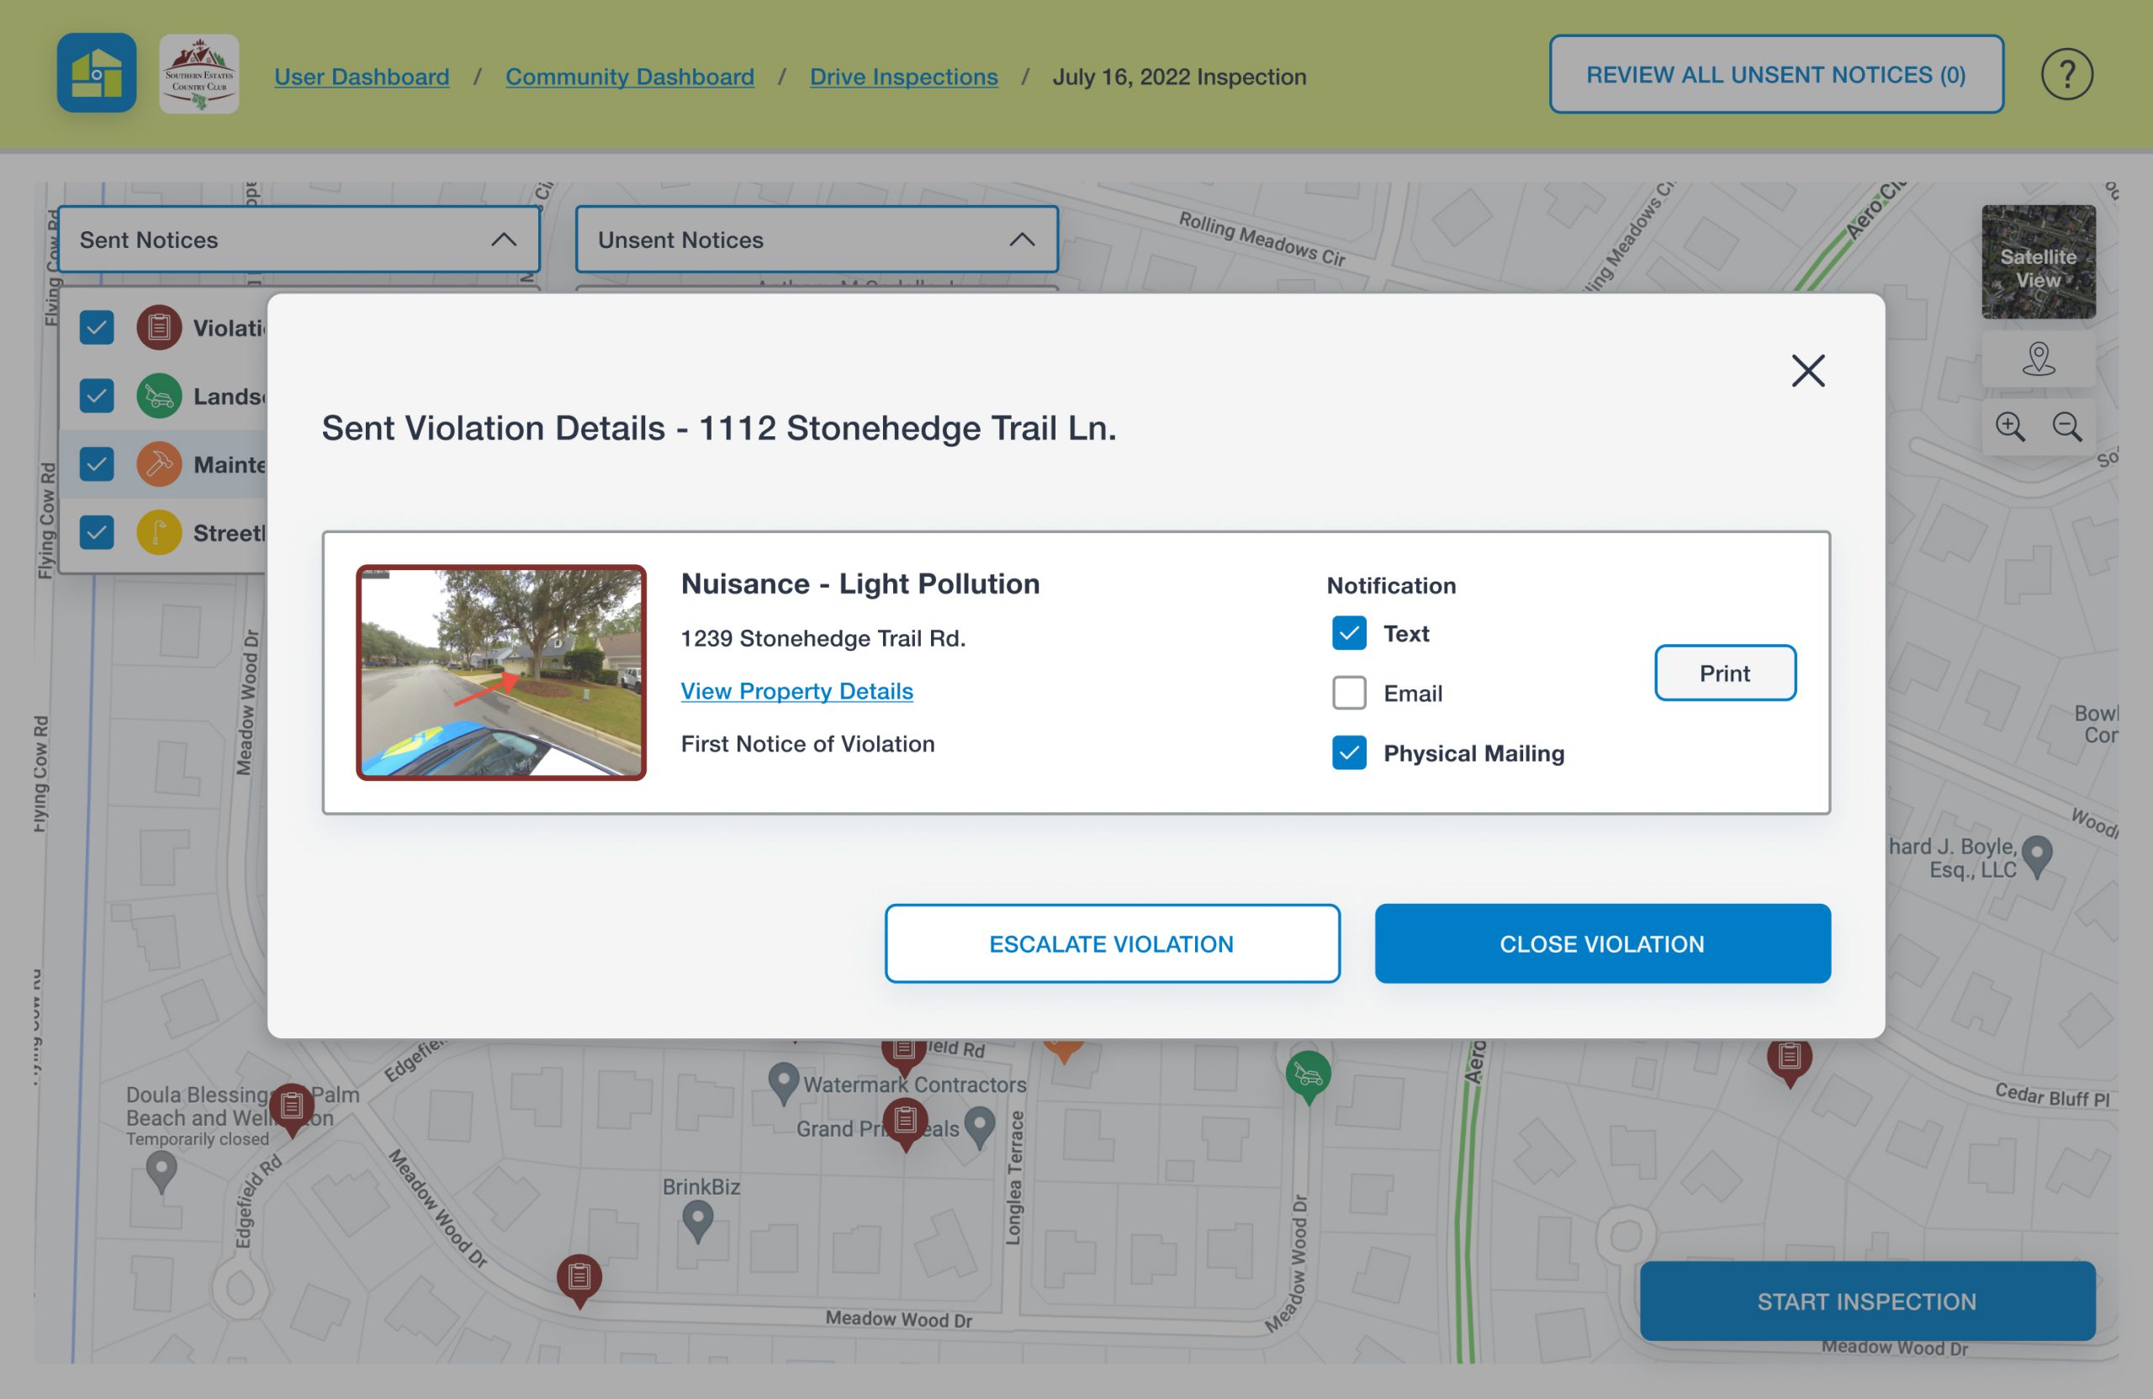This screenshot has width=2153, height=1399.
Task: Click View Property Details link
Action: (796, 690)
